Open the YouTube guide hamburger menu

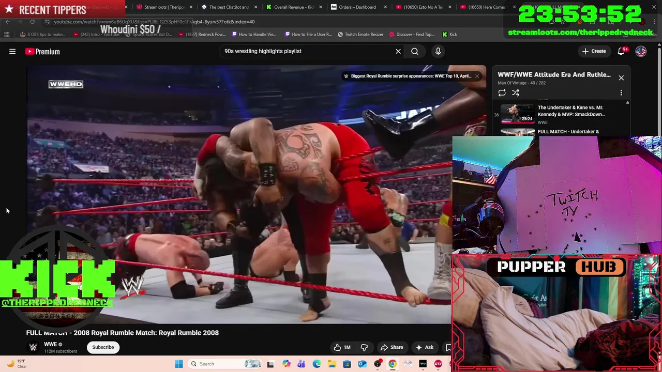click(12, 51)
